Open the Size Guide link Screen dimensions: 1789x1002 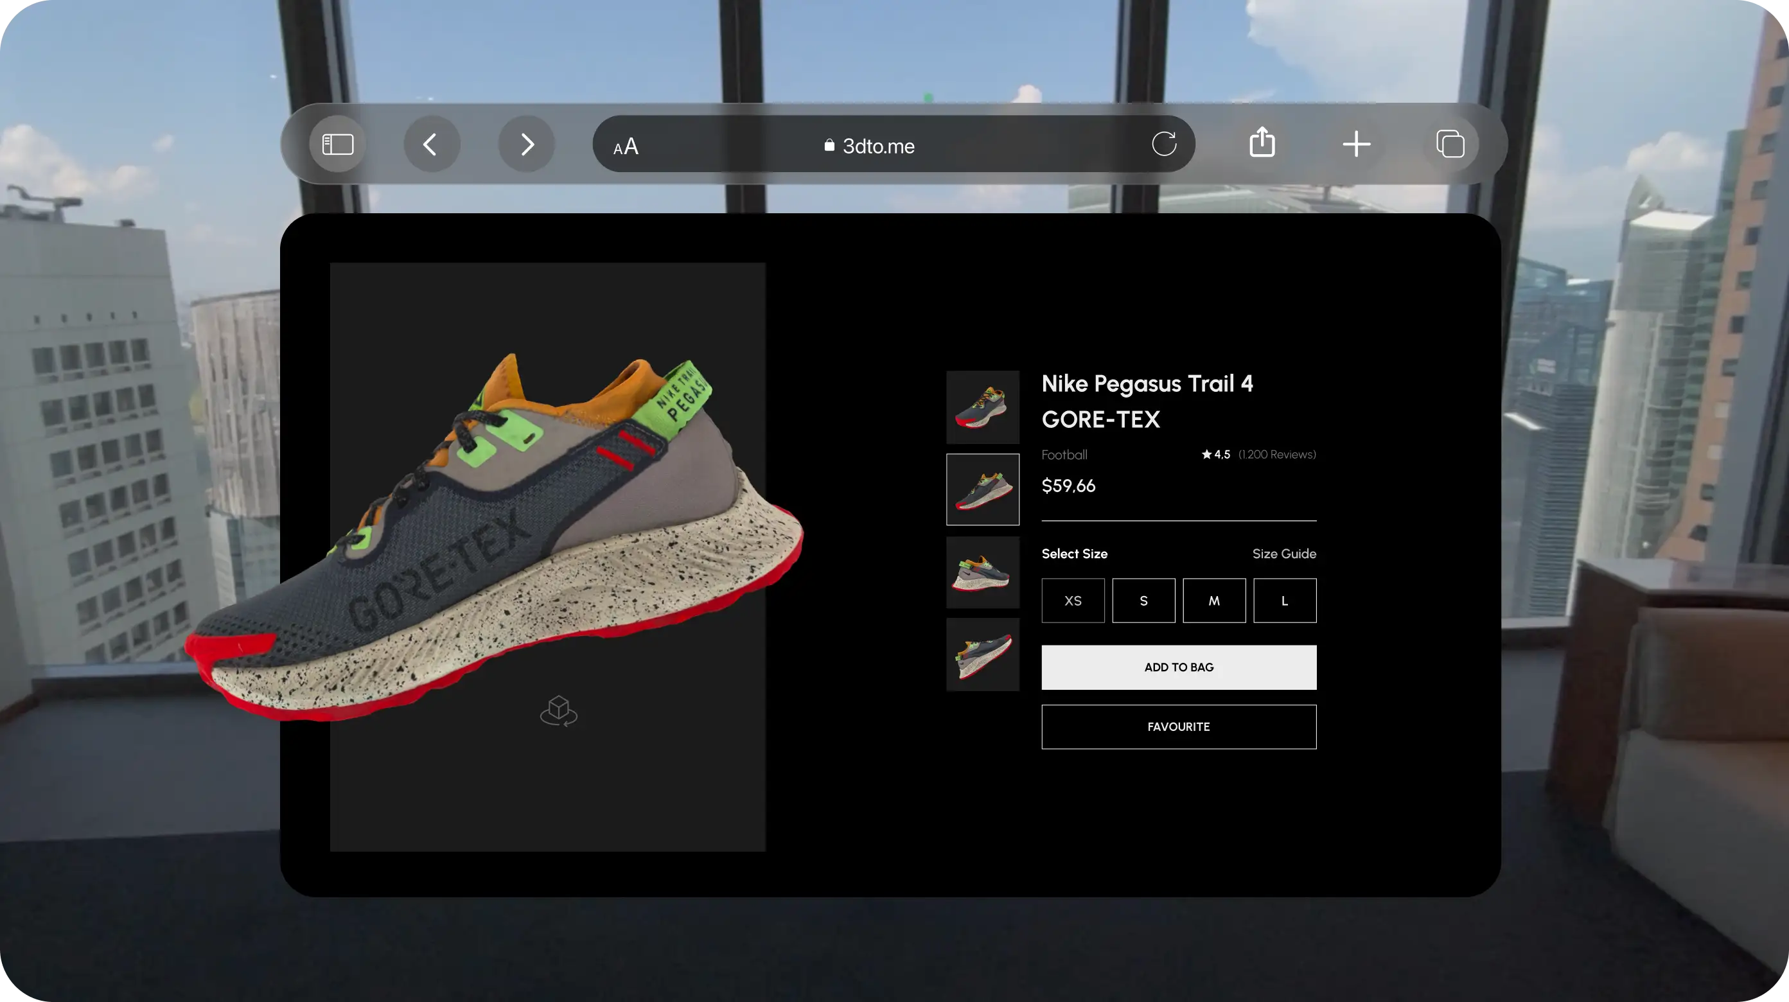pos(1284,554)
